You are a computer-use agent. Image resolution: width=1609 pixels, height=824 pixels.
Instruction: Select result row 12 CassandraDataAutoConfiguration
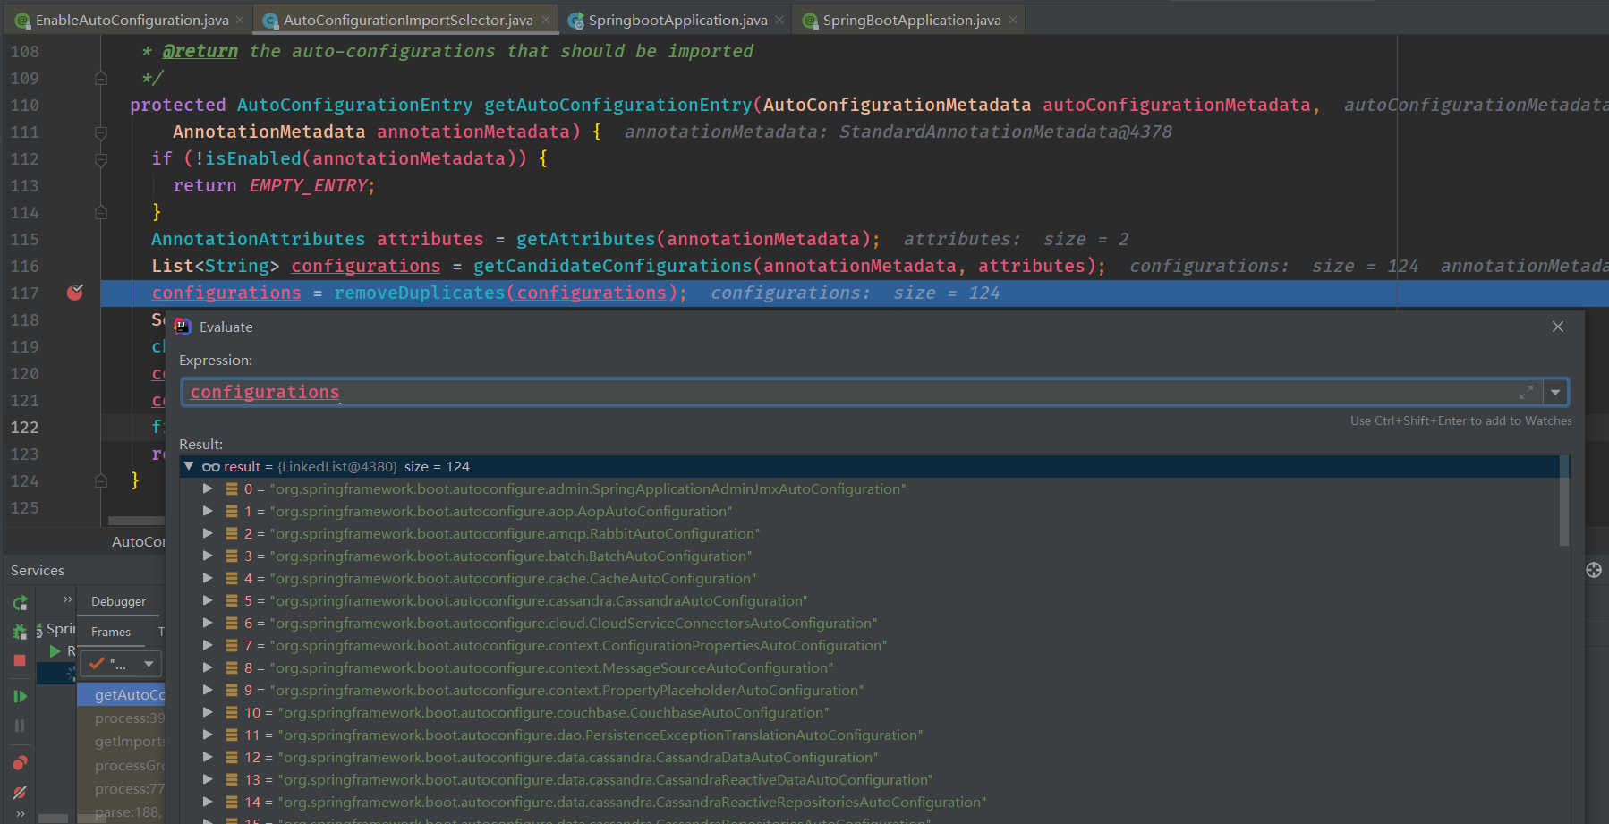[868, 757]
